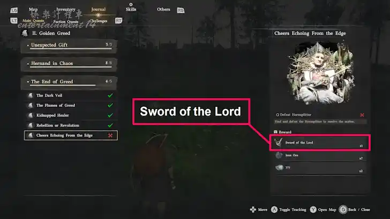Select the Rebellion or Revolution quest

pyautogui.click(x=71, y=125)
